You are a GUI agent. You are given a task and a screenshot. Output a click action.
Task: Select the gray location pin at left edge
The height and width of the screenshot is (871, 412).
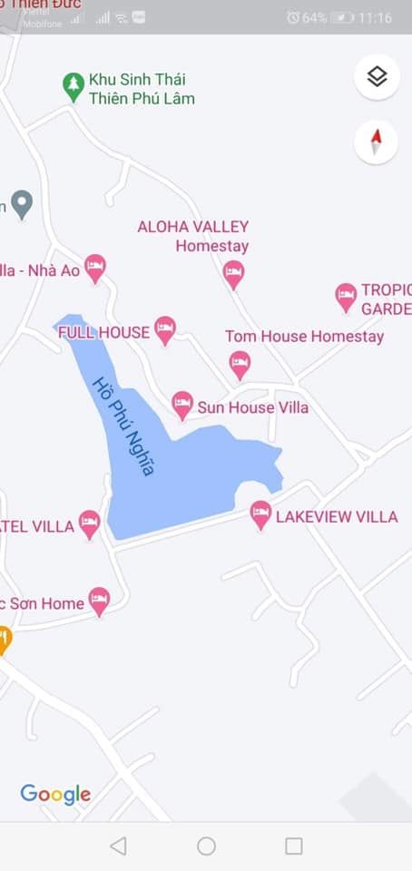(22, 204)
